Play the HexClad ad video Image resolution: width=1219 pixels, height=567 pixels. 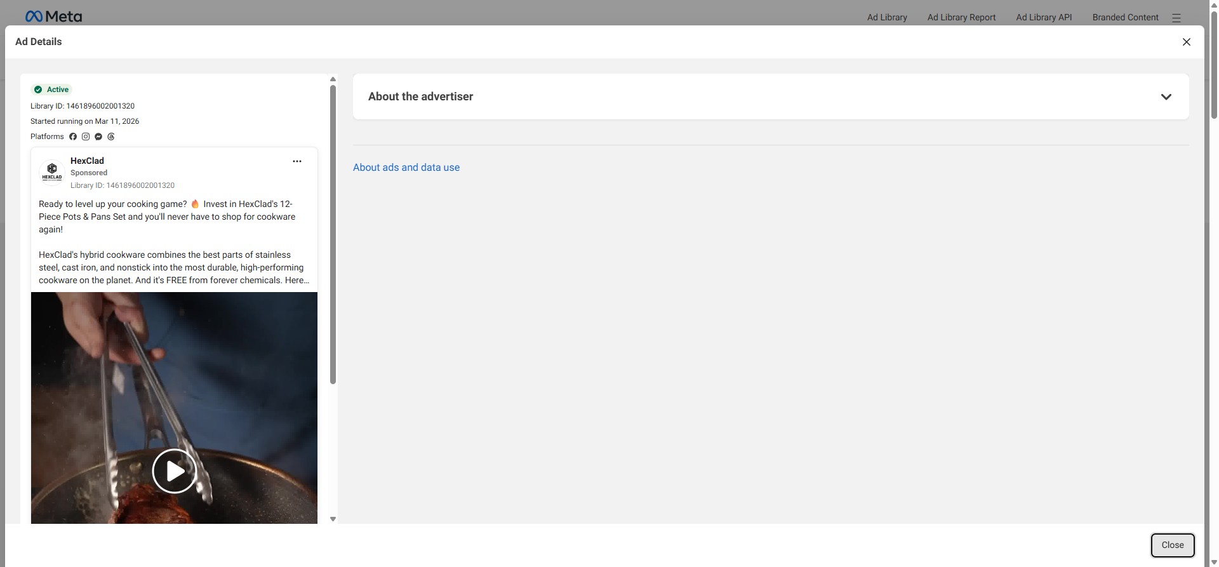[175, 471]
